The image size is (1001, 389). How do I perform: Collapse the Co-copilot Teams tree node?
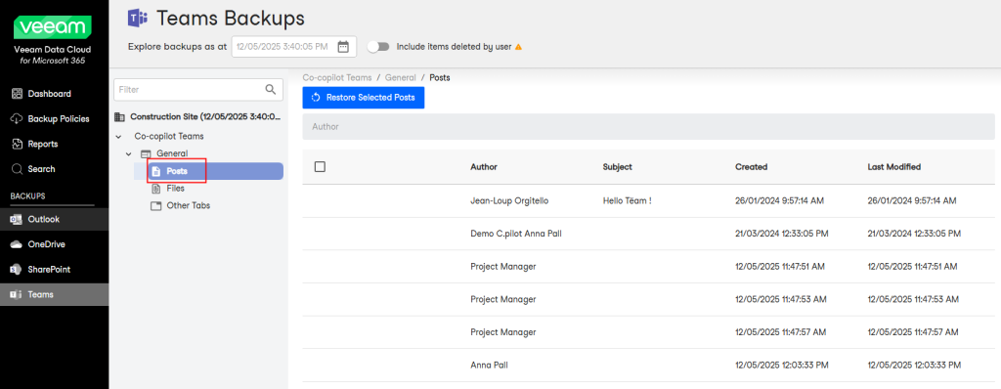tap(118, 137)
